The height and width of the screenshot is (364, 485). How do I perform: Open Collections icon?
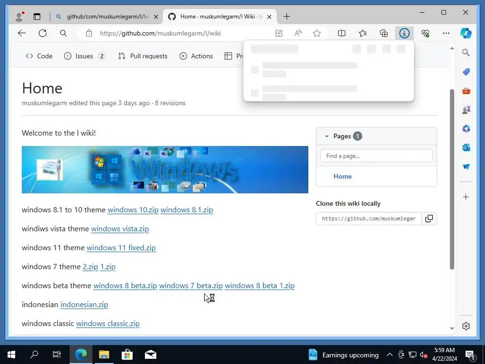pos(384,33)
